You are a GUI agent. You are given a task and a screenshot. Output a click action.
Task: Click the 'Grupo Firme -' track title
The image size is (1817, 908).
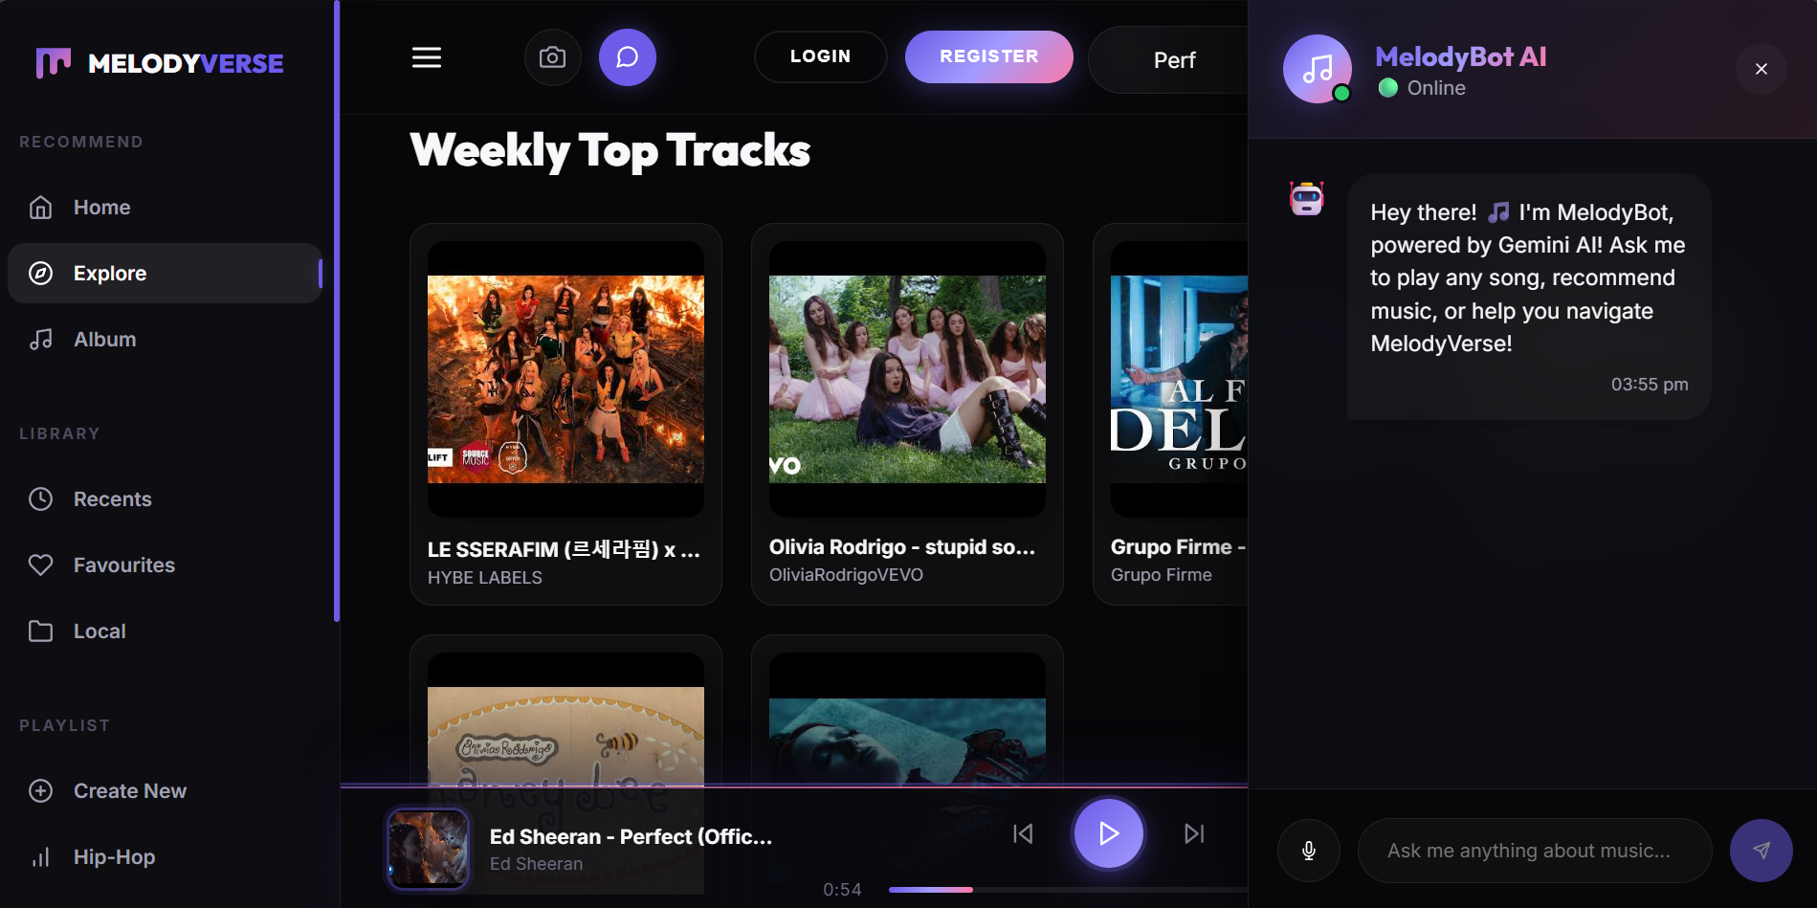(x=1178, y=547)
